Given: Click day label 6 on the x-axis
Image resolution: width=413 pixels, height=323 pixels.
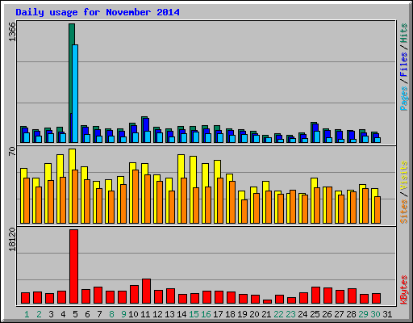Looking at the screenshot, I should (87, 314).
